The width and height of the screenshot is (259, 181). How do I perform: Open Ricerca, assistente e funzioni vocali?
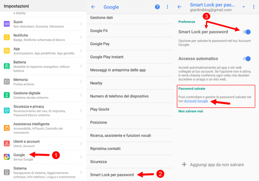[x=129, y=136]
